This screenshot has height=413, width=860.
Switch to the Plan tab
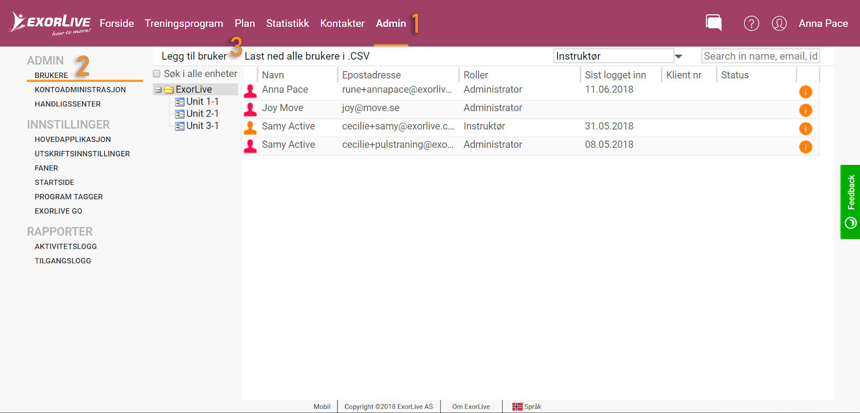[245, 23]
